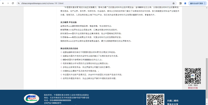208x105 pixels.
Task: Click the relaunch to update button
Action: tap(196, 3)
